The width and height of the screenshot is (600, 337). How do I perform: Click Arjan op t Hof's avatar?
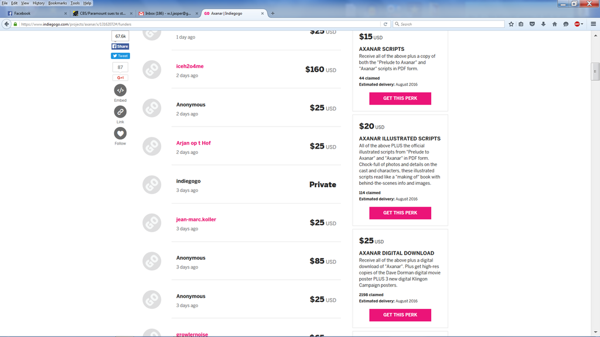tap(152, 146)
